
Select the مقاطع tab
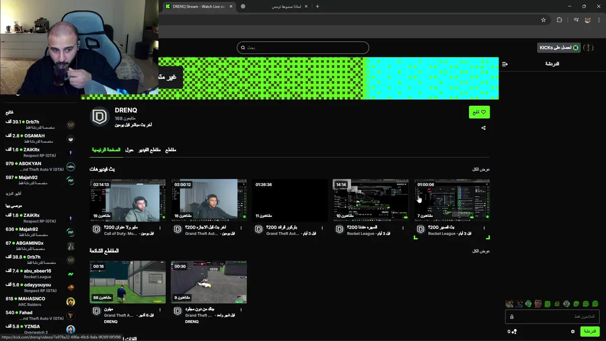click(x=170, y=150)
